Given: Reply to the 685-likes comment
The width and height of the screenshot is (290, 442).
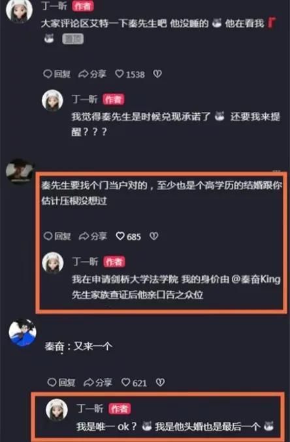Looking at the screenshot, I should pos(57,236).
